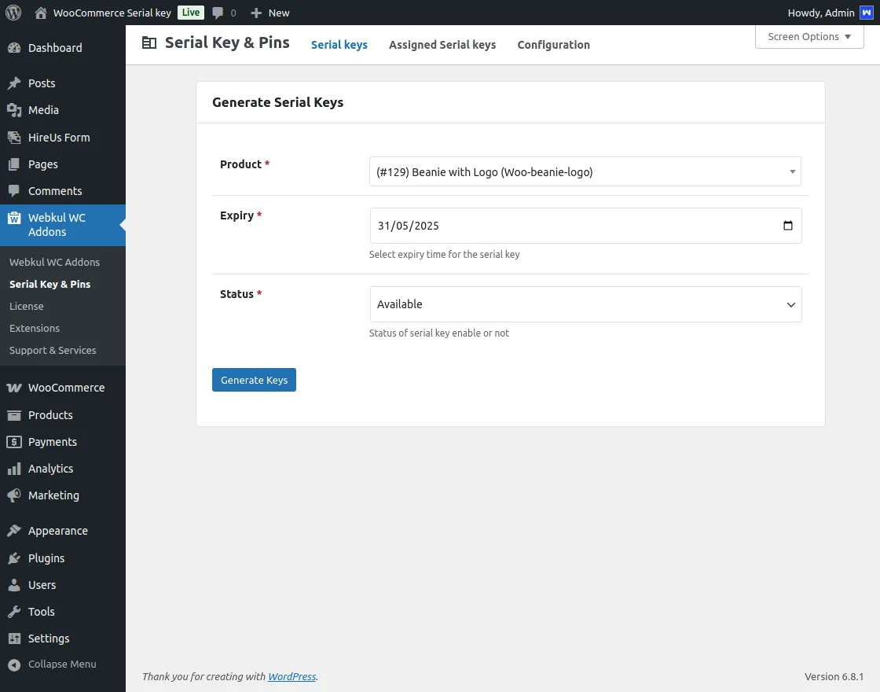The image size is (880, 692).
Task: Expand the Screen Options panel
Action: pos(808,37)
